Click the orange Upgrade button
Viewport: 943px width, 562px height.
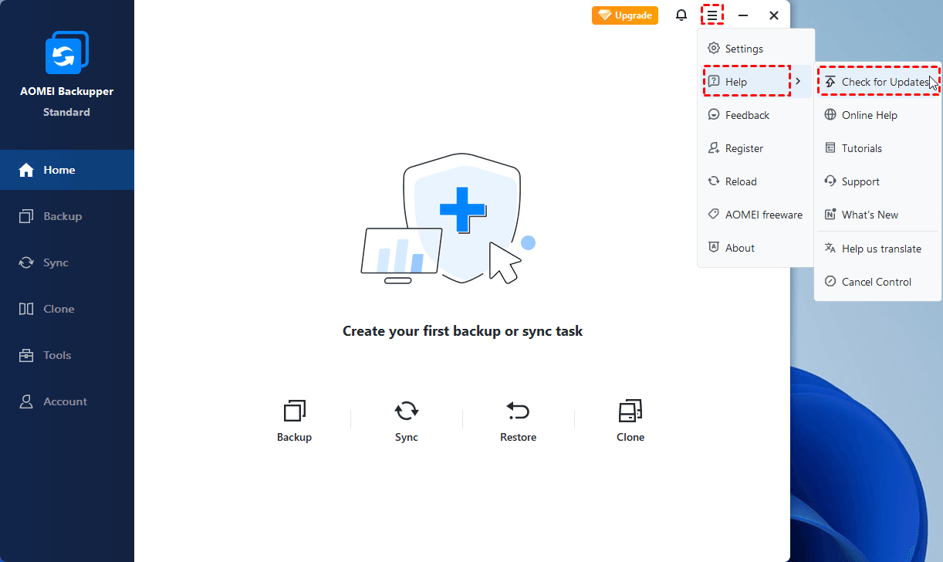(x=625, y=15)
